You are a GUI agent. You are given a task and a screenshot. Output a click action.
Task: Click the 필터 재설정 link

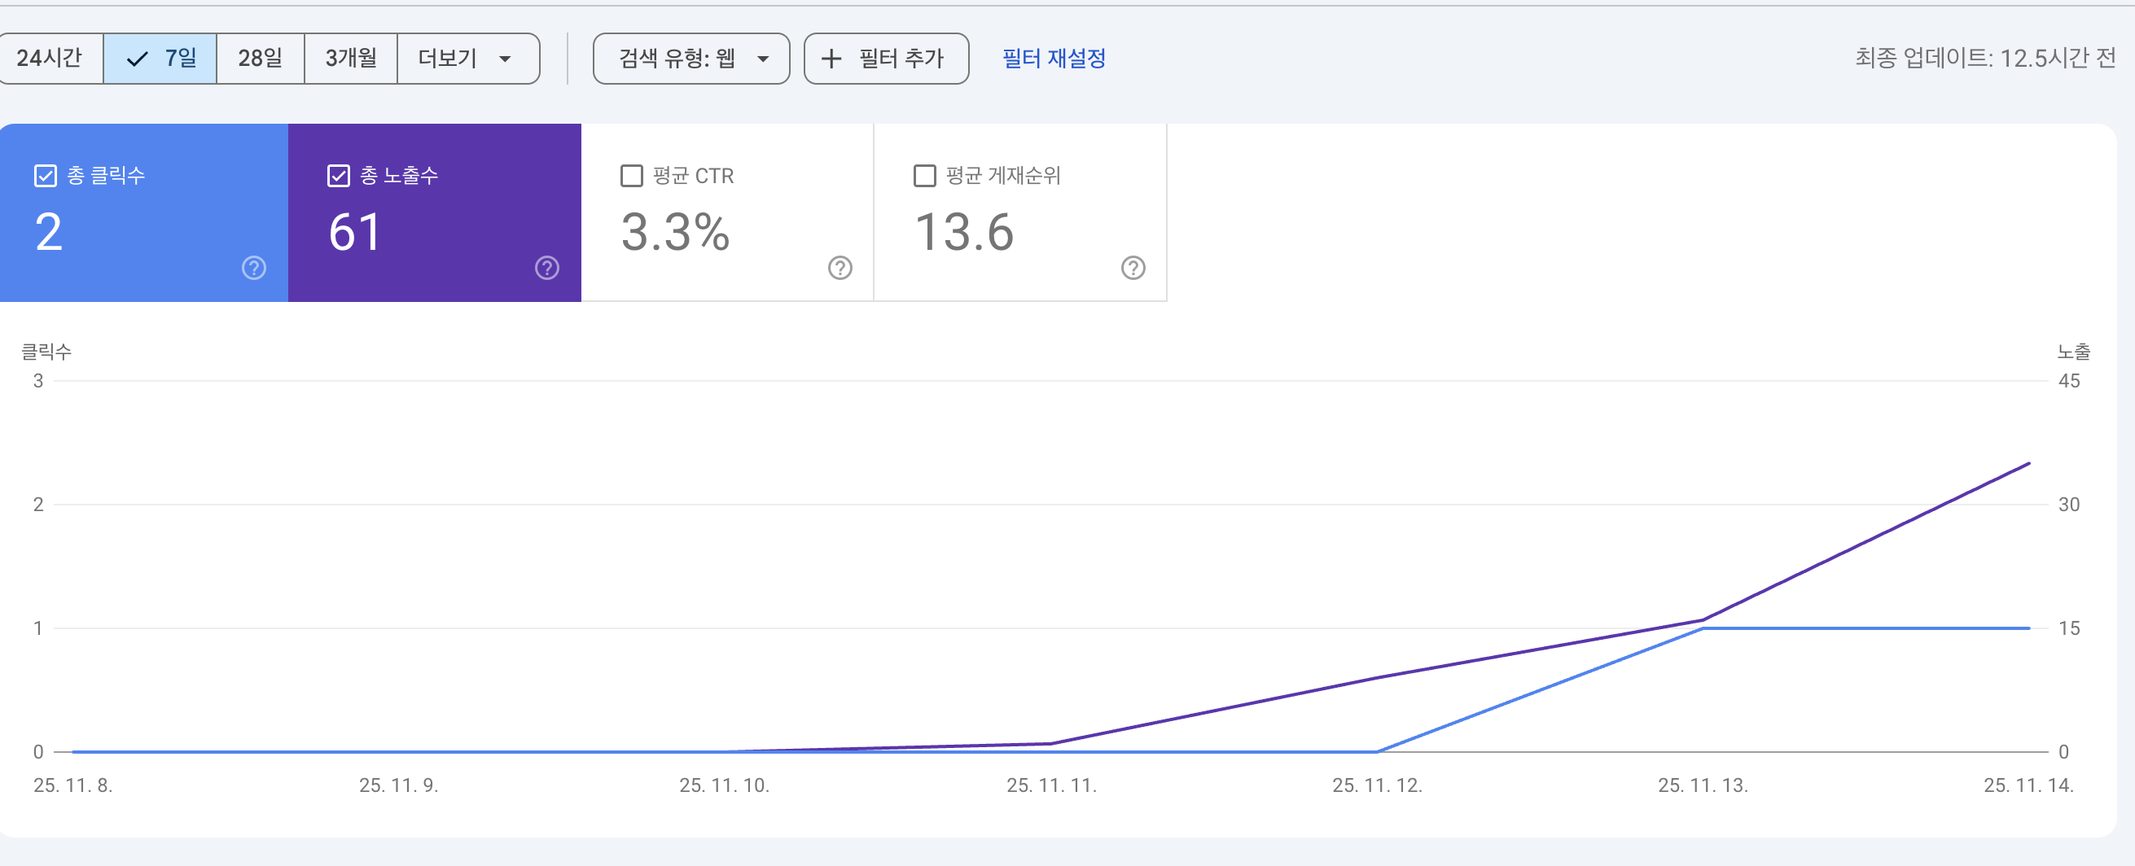click(x=1052, y=58)
